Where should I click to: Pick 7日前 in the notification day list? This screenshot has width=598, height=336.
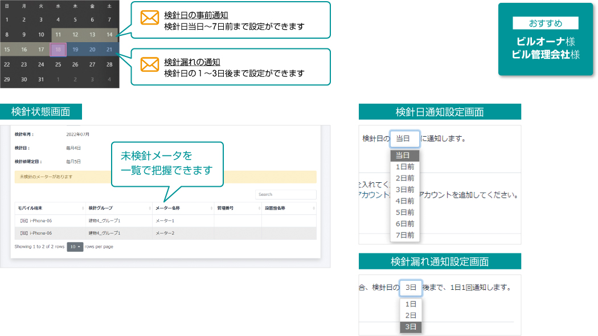click(x=404, y=235)
